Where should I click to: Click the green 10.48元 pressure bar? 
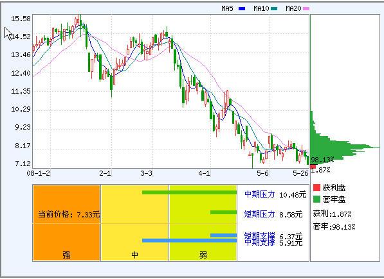[189, 192]
